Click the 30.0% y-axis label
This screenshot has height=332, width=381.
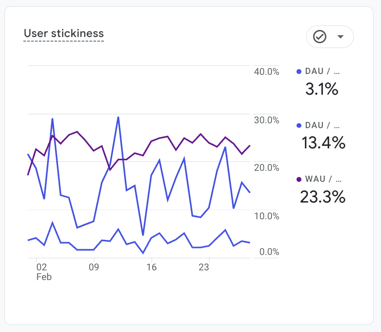267,120
